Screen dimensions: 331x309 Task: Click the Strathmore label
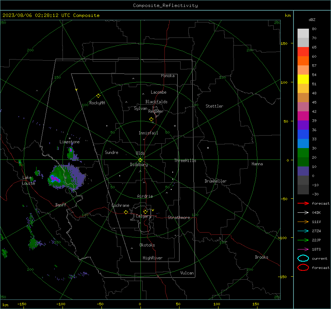(179, 218)
